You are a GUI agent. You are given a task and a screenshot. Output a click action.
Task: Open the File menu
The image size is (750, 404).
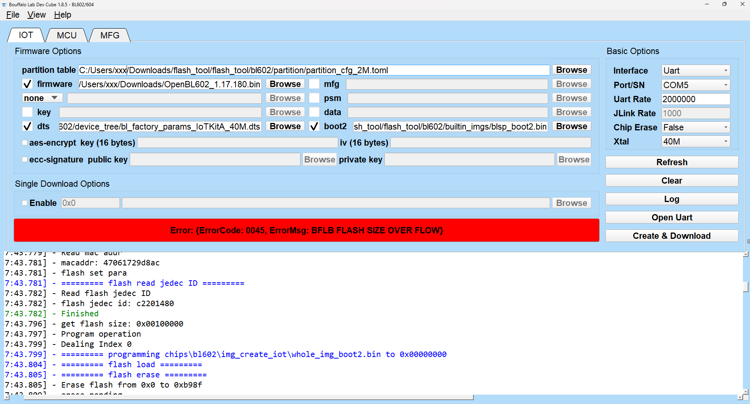coord(13,15)
